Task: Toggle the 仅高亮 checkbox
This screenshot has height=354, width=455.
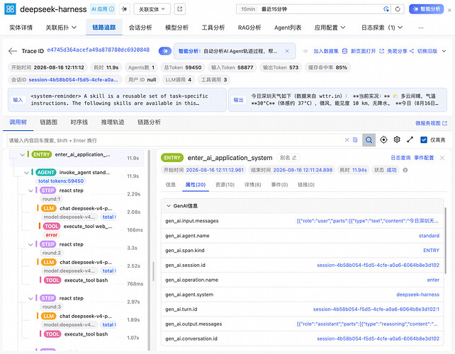Action: (424, 140)
